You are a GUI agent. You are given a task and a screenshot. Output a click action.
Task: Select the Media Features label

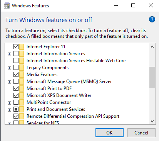click(42, 75)
